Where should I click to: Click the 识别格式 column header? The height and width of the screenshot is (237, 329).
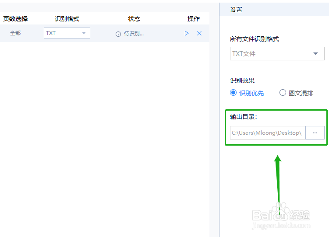[x=67, y=19]
